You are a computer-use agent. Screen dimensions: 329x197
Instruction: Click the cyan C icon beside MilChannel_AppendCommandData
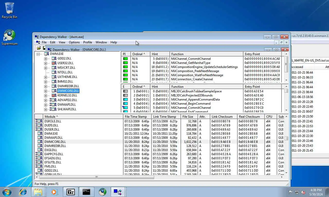tap(125, 100)
